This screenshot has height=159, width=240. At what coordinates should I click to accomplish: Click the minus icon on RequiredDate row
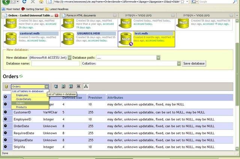[x=5, y=133]
